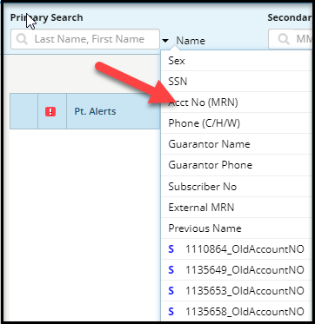
Task: Pick Subscriber No search option
Action: [x=237, y=187]
